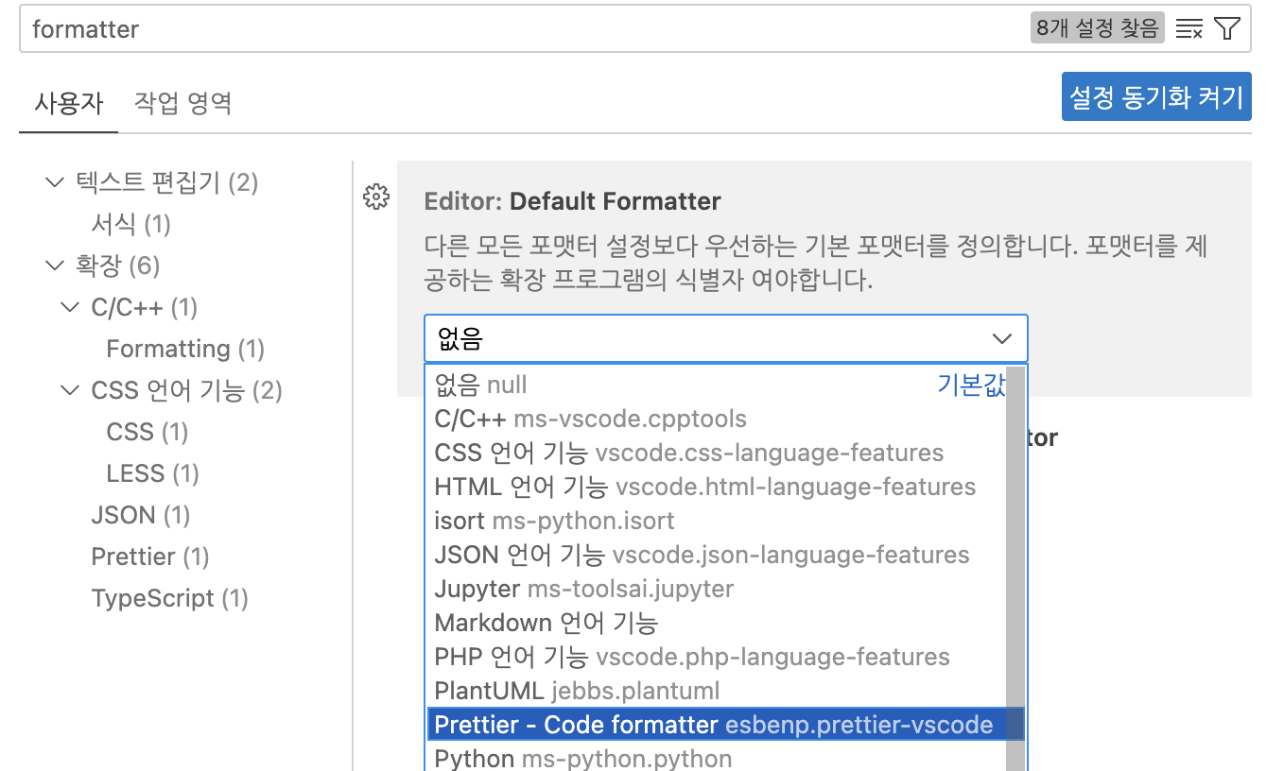The height and width of the screenshot is (771, 1284).
Task: Choose isort ms-python.isort formatter option
Action: coord(718,521)
